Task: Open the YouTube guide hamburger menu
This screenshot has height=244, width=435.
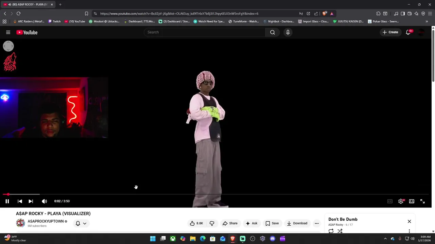Action: tap(8, 32)
